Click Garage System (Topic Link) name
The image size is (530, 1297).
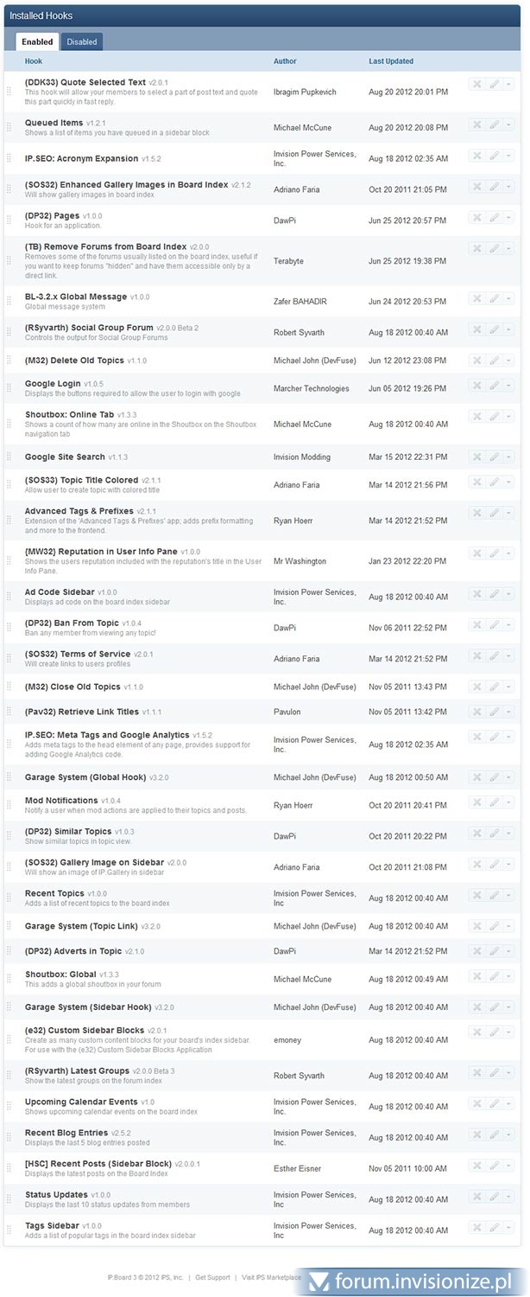(81, 926)
